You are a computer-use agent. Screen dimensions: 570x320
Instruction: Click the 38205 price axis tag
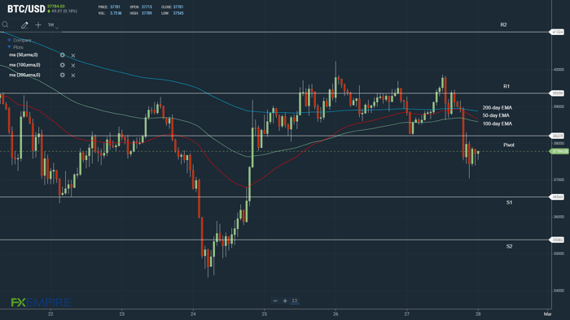(x=557, y=136)
